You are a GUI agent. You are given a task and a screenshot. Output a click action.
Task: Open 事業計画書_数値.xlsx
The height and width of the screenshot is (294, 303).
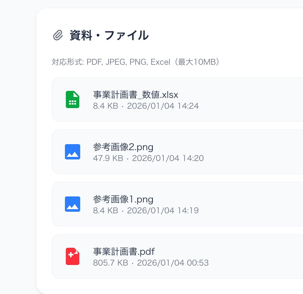(135, 95)
